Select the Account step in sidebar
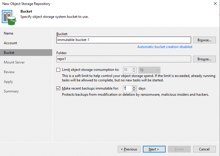Viewport: 220px width, 156px height. (x=11, y=43)
